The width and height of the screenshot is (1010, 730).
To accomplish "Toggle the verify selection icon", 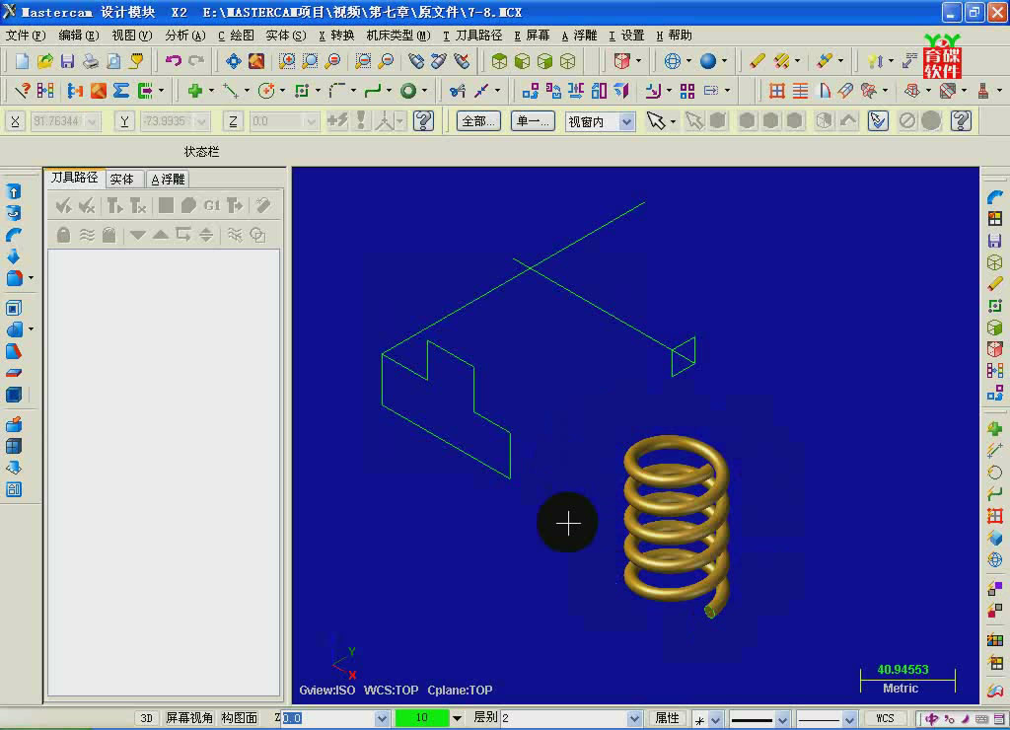I will pos(877,120).
